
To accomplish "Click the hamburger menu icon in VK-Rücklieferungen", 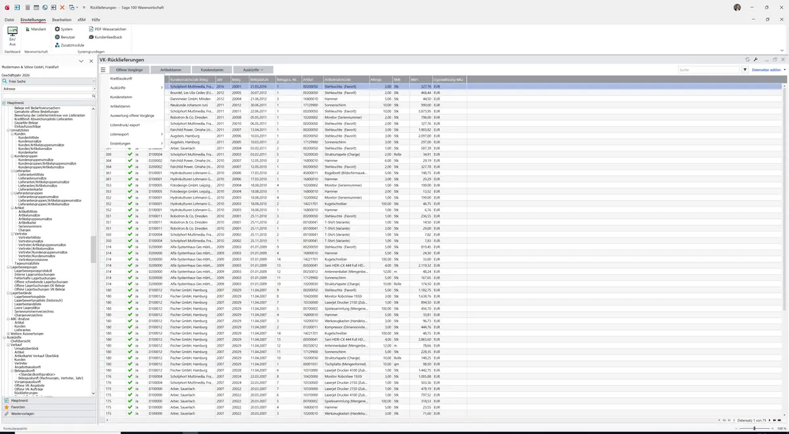I will coord(103,70).
